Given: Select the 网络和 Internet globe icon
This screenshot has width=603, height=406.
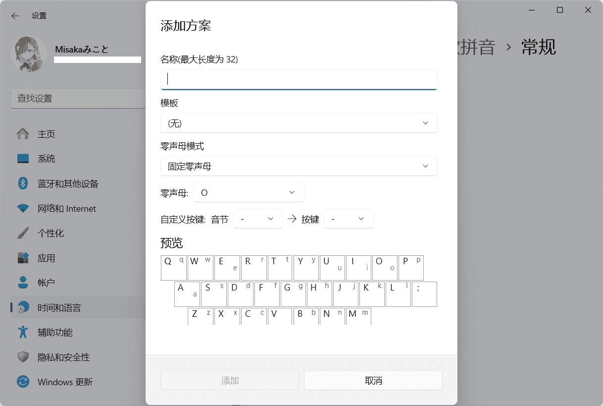Looking at the screenshot, I should point(22,208).
